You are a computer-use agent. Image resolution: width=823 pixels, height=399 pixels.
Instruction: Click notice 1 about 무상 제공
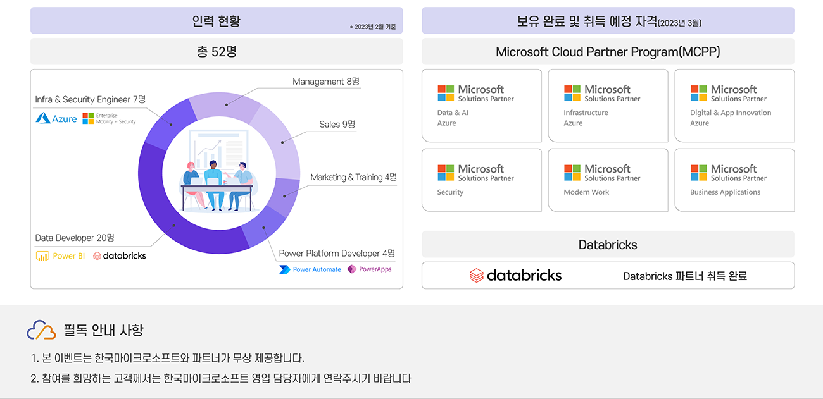[167, 359]
